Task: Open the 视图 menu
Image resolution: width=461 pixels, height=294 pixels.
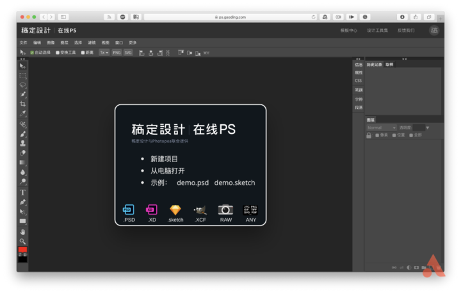Action: 105,43
